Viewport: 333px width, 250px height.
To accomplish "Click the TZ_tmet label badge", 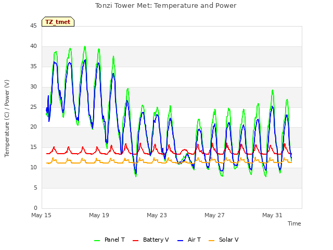I will pyautogui.click(x=58, y=22).
